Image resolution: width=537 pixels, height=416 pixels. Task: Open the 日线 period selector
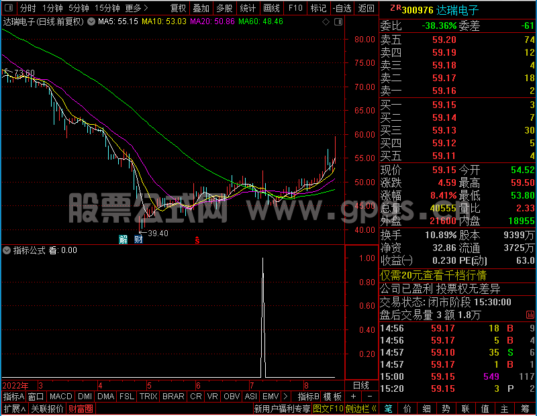361,386
